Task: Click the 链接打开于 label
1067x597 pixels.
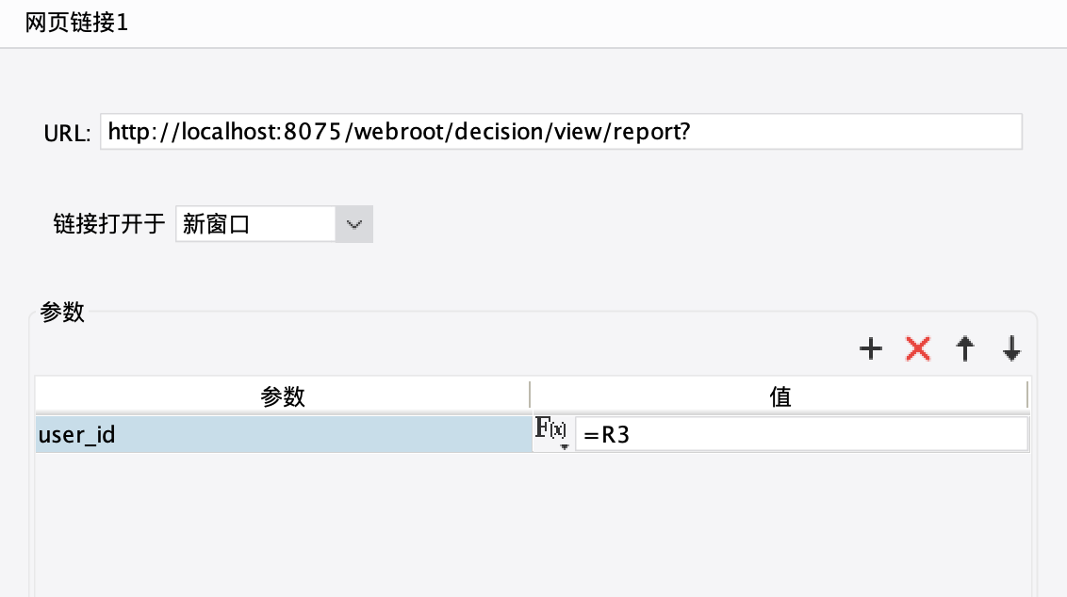Action: [109, 224]
